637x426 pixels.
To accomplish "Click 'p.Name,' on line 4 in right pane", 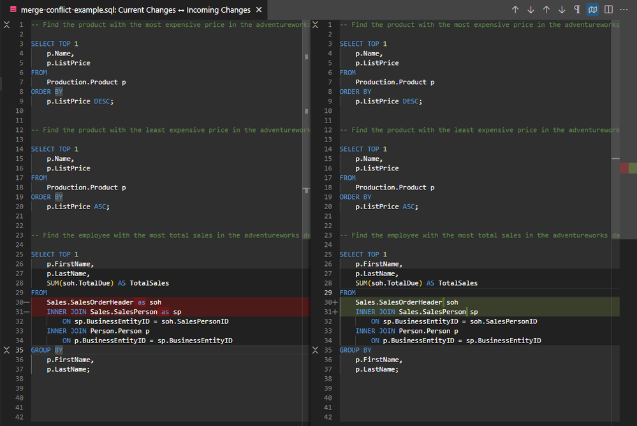I will pos(369,54).
